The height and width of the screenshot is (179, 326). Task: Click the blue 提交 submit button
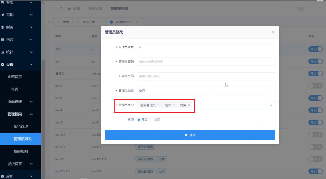(x=190, y=135)
